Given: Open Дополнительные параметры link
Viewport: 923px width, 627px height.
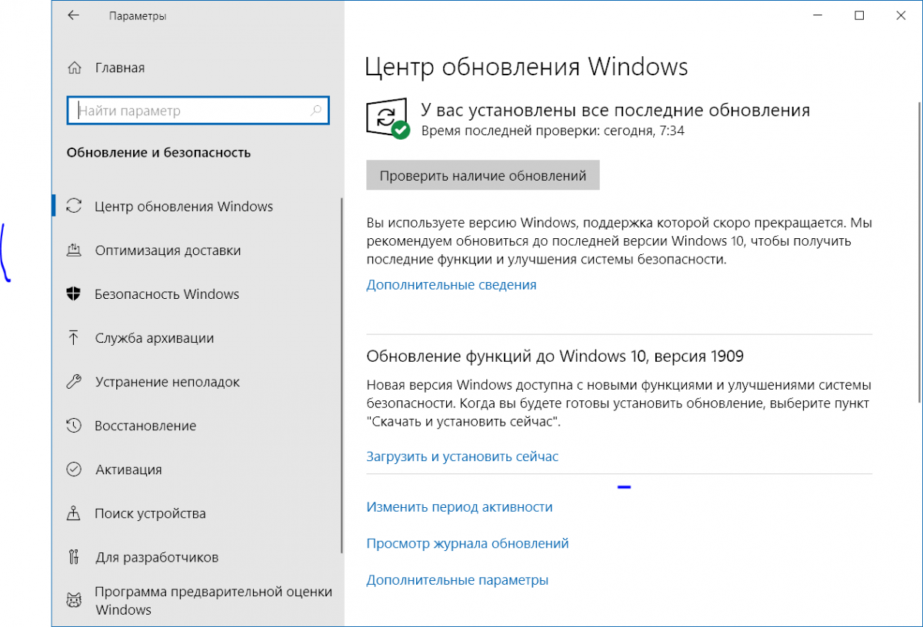Looking at the screenshot, I should [457, 580].
